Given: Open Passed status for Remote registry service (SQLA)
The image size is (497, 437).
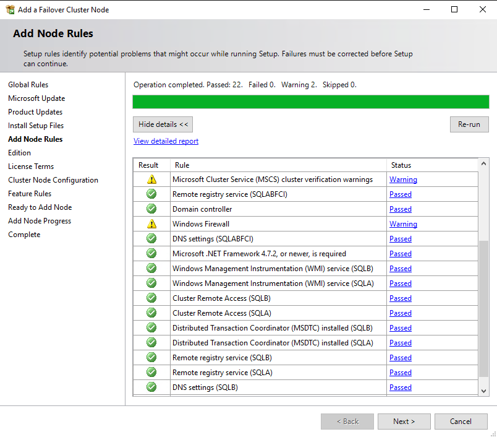Looking at the screenshot, I should click(401, 373).
